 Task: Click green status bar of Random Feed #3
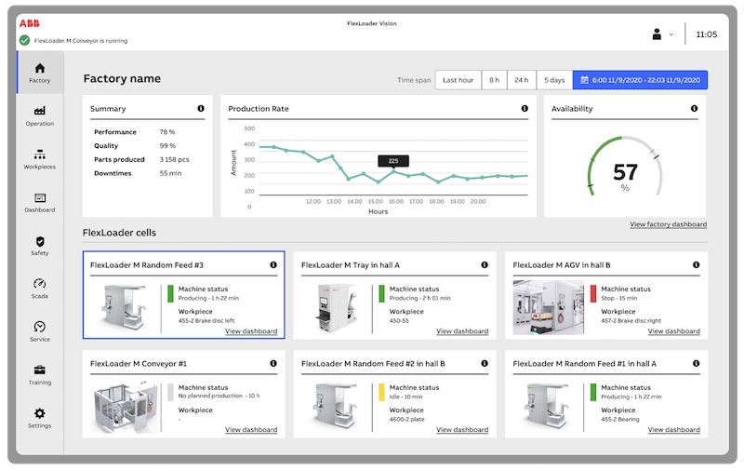(x=170, y=293)
